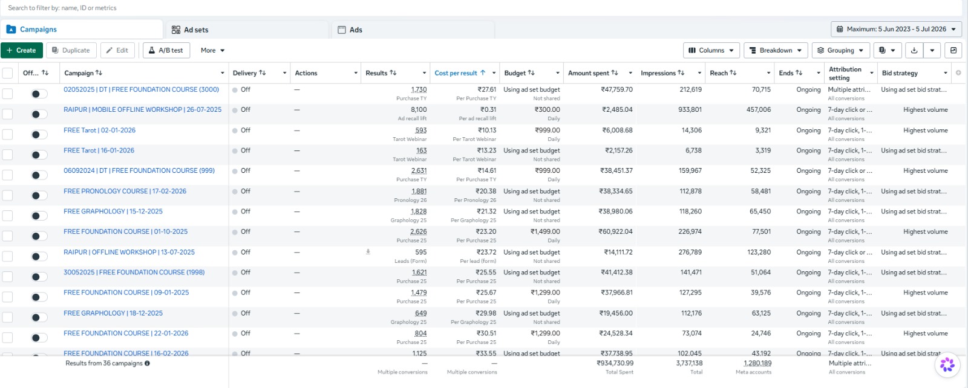This screenshot has height=388, width=968.
Task: Switch to the Ads tab
Action: pos(413,30)
